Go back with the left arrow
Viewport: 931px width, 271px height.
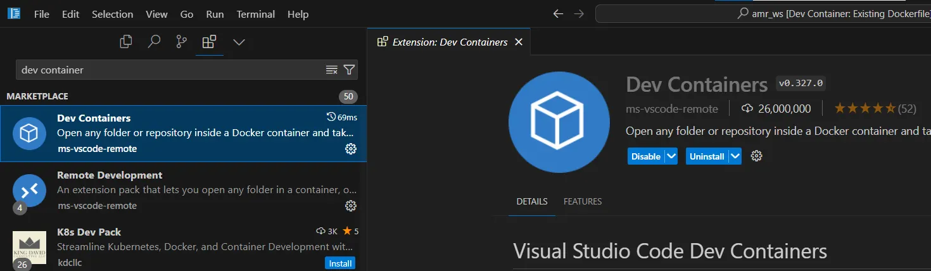[x=558, y=14]
